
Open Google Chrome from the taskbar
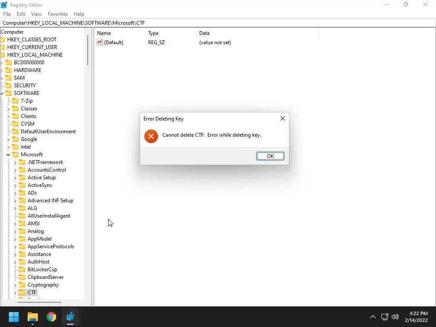pyautogui.click(x=52, y=317)
